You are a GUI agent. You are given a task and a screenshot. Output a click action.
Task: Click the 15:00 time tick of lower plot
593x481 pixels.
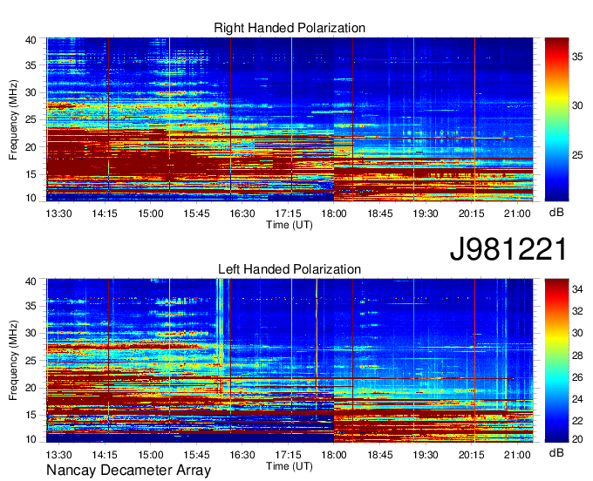tap(151, 455)
